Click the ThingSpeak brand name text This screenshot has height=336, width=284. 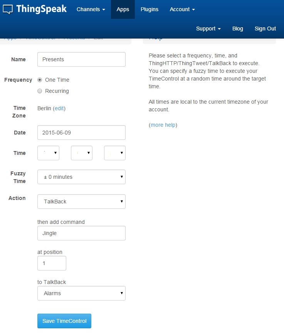pyautogui.click(x=41, y=9)
